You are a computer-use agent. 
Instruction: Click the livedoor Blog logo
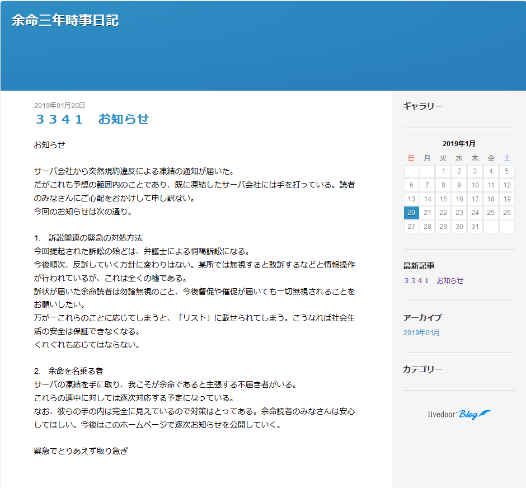(459, 415)
